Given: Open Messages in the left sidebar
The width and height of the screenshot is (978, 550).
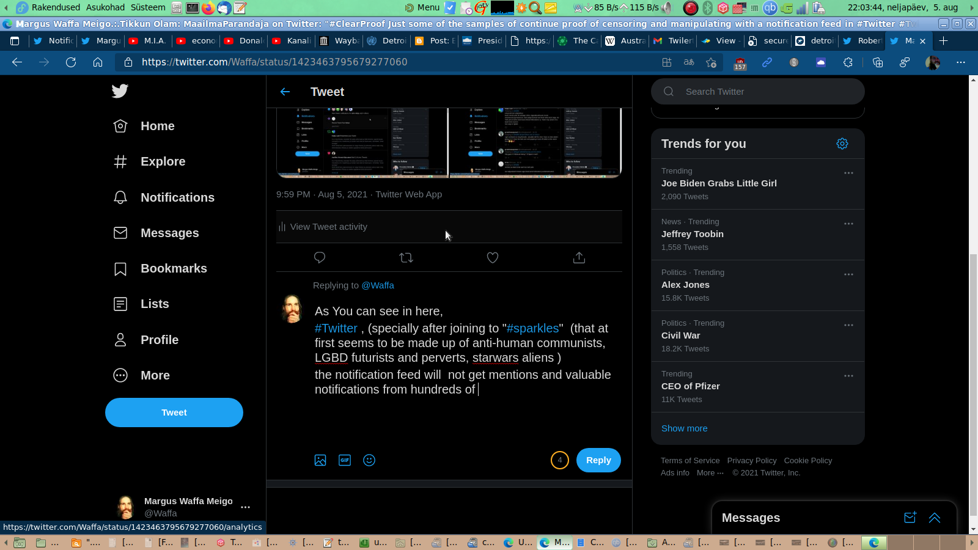Looking at the screenshot, I should [x=156, y=233].
